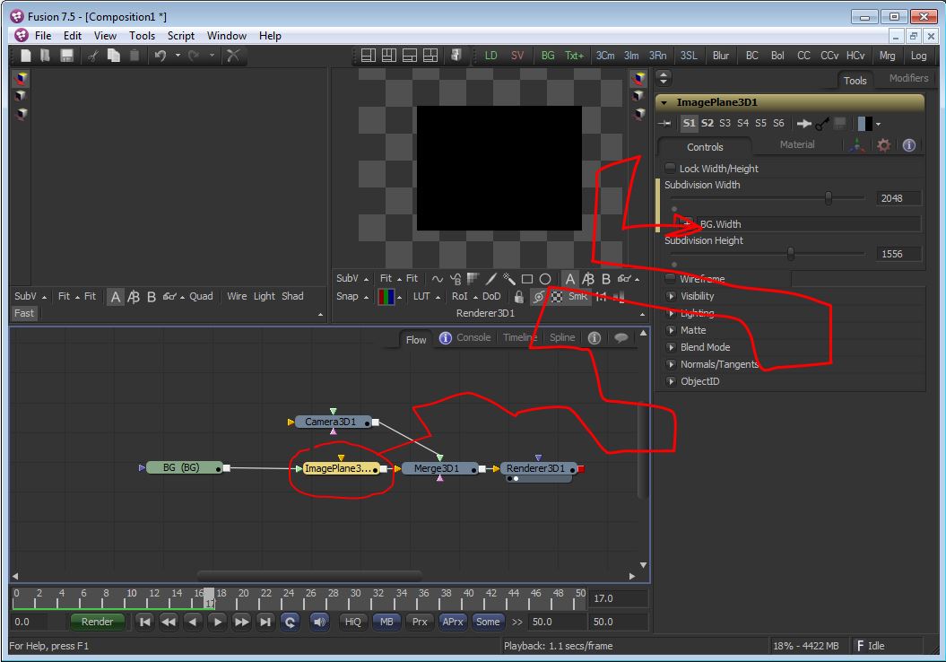Click Quad view button in left viewer

coord(201,296)
